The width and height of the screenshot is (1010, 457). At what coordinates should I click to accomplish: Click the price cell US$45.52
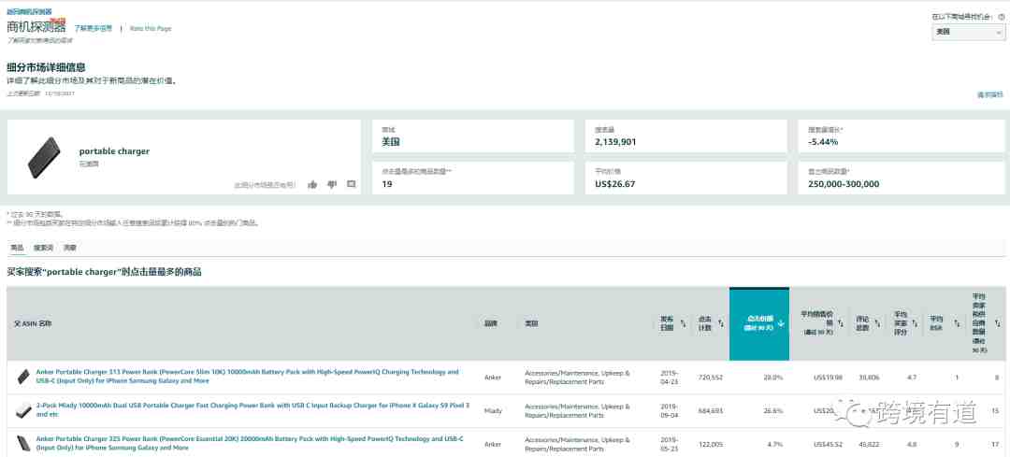coord(828,444)
